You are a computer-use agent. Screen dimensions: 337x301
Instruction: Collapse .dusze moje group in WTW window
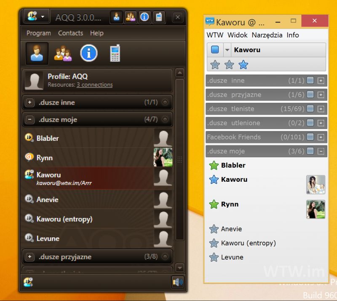[321, 151]
